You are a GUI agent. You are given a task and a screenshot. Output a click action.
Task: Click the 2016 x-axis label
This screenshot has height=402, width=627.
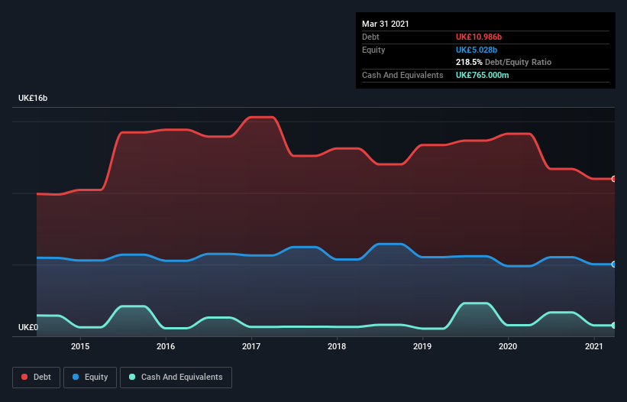[166, 346]
